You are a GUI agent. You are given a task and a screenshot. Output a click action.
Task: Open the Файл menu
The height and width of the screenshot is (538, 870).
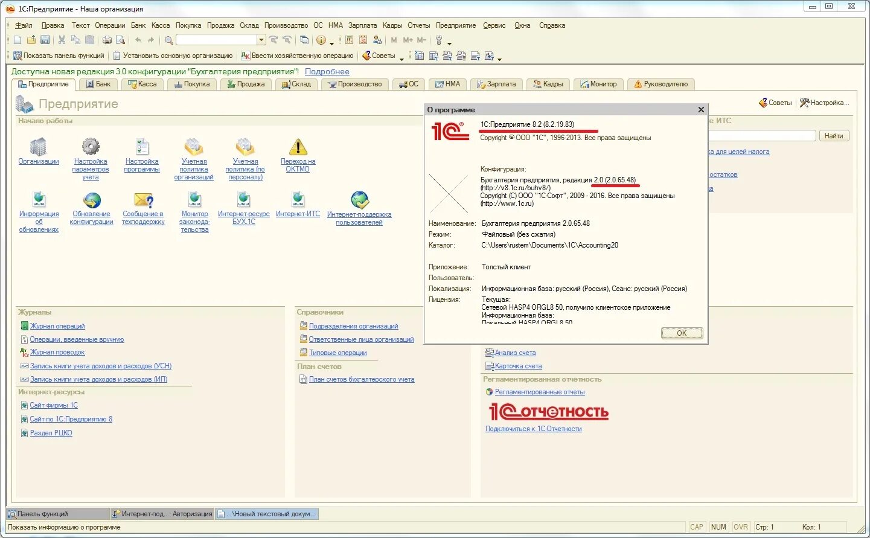click(x=24, y=25)
